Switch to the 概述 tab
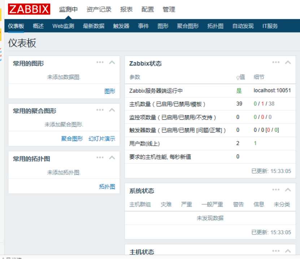The image size is (300, 259). click(38, 26)
